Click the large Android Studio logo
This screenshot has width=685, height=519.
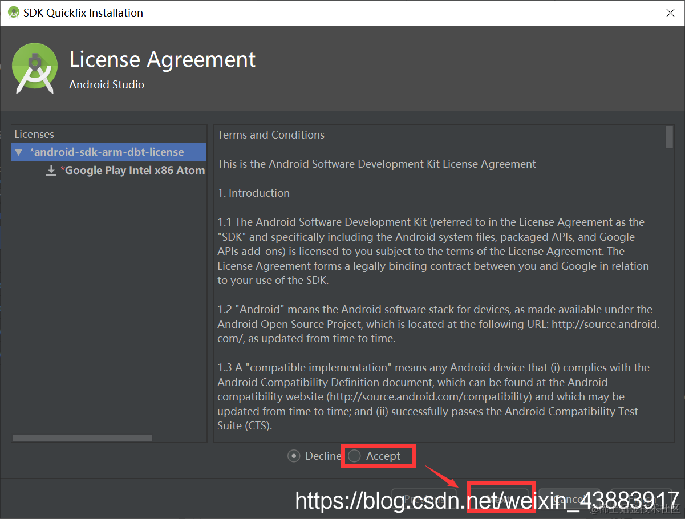pos(35,68)
